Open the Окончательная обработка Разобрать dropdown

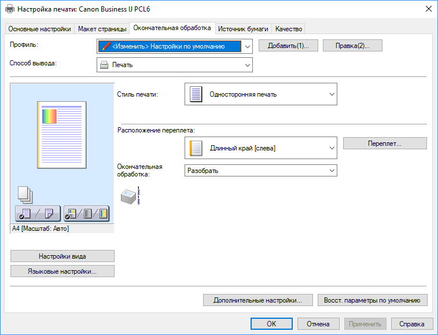tap(261, 171)
